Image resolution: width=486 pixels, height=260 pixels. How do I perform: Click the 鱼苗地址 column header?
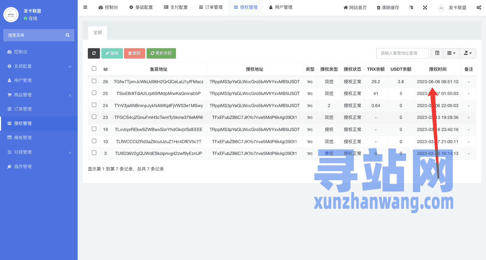159,69
